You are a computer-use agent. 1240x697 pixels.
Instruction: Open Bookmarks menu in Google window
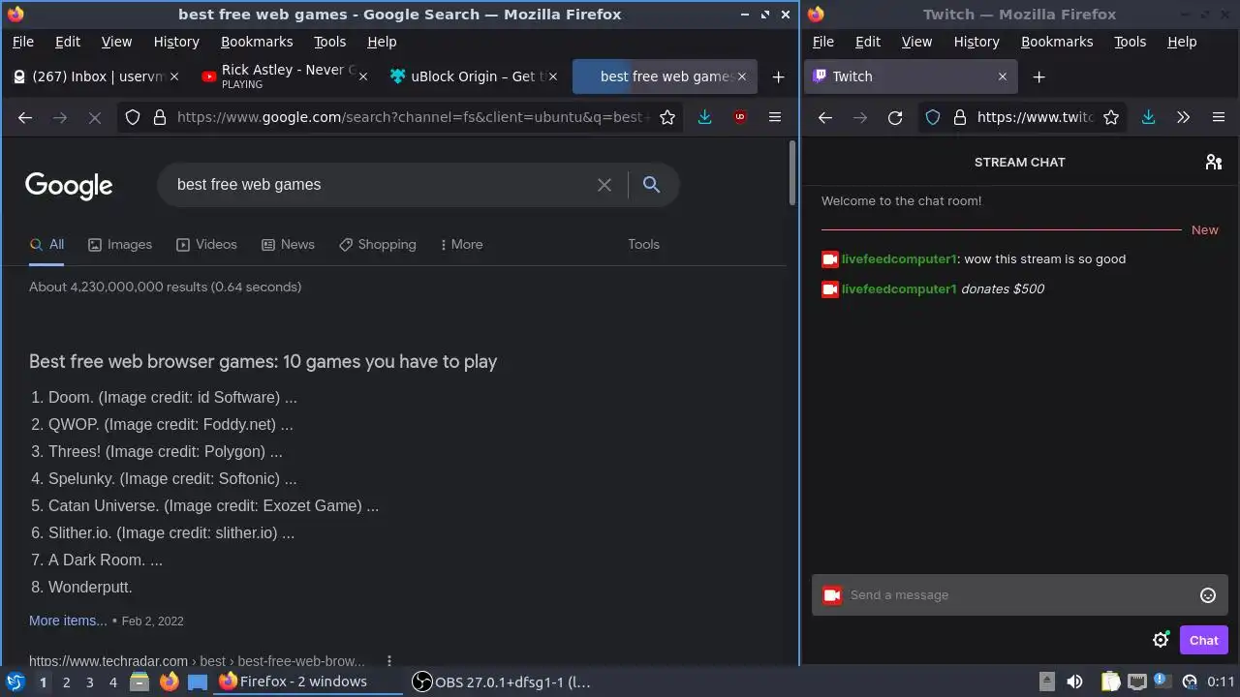click(x=257, y=42)
